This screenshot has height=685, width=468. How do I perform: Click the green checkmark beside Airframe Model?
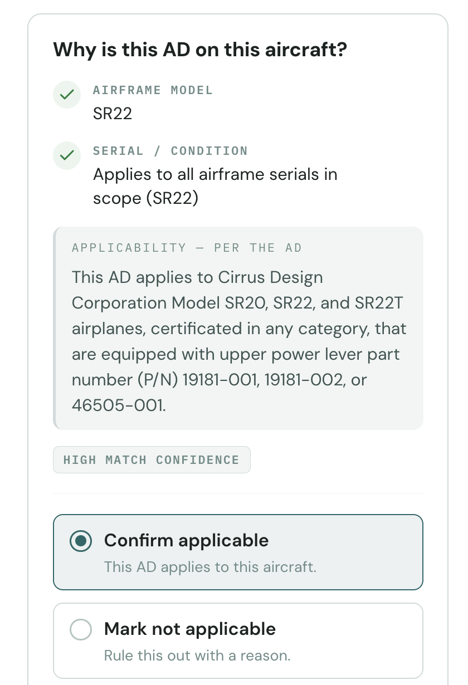[x=67, y=95]
